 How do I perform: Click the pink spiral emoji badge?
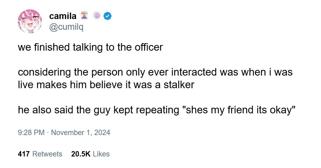pos(97,16)
